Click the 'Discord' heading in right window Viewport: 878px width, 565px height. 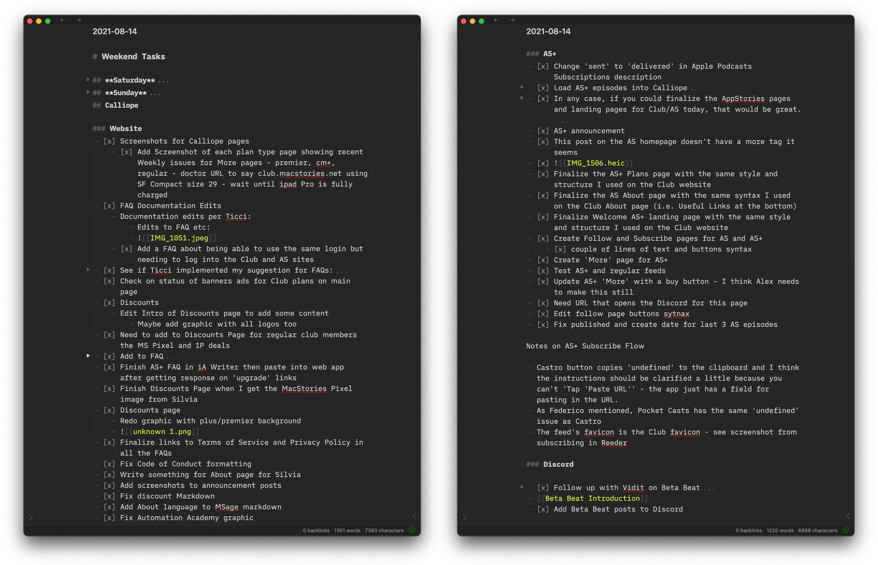click(x=558, y=464)
